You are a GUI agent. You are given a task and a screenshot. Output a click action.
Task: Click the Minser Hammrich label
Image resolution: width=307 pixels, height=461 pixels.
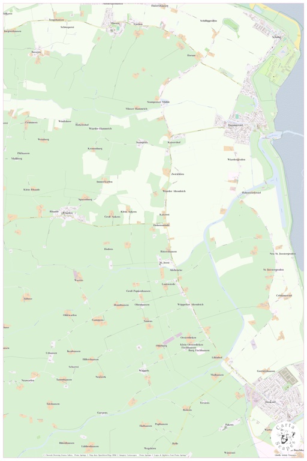[x=136, y=109]
